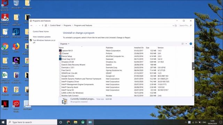Click the scroll down arrow of list
This screenshot has width=223, height=125.
coord(193,95)
